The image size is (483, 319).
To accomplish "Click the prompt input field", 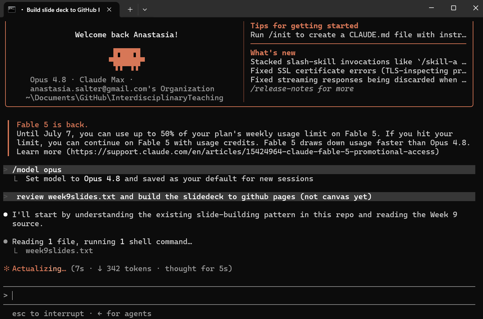I will click(239, 296).
